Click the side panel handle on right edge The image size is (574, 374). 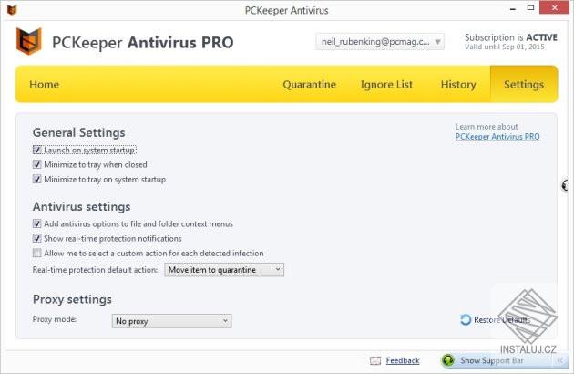coord(565,185)
